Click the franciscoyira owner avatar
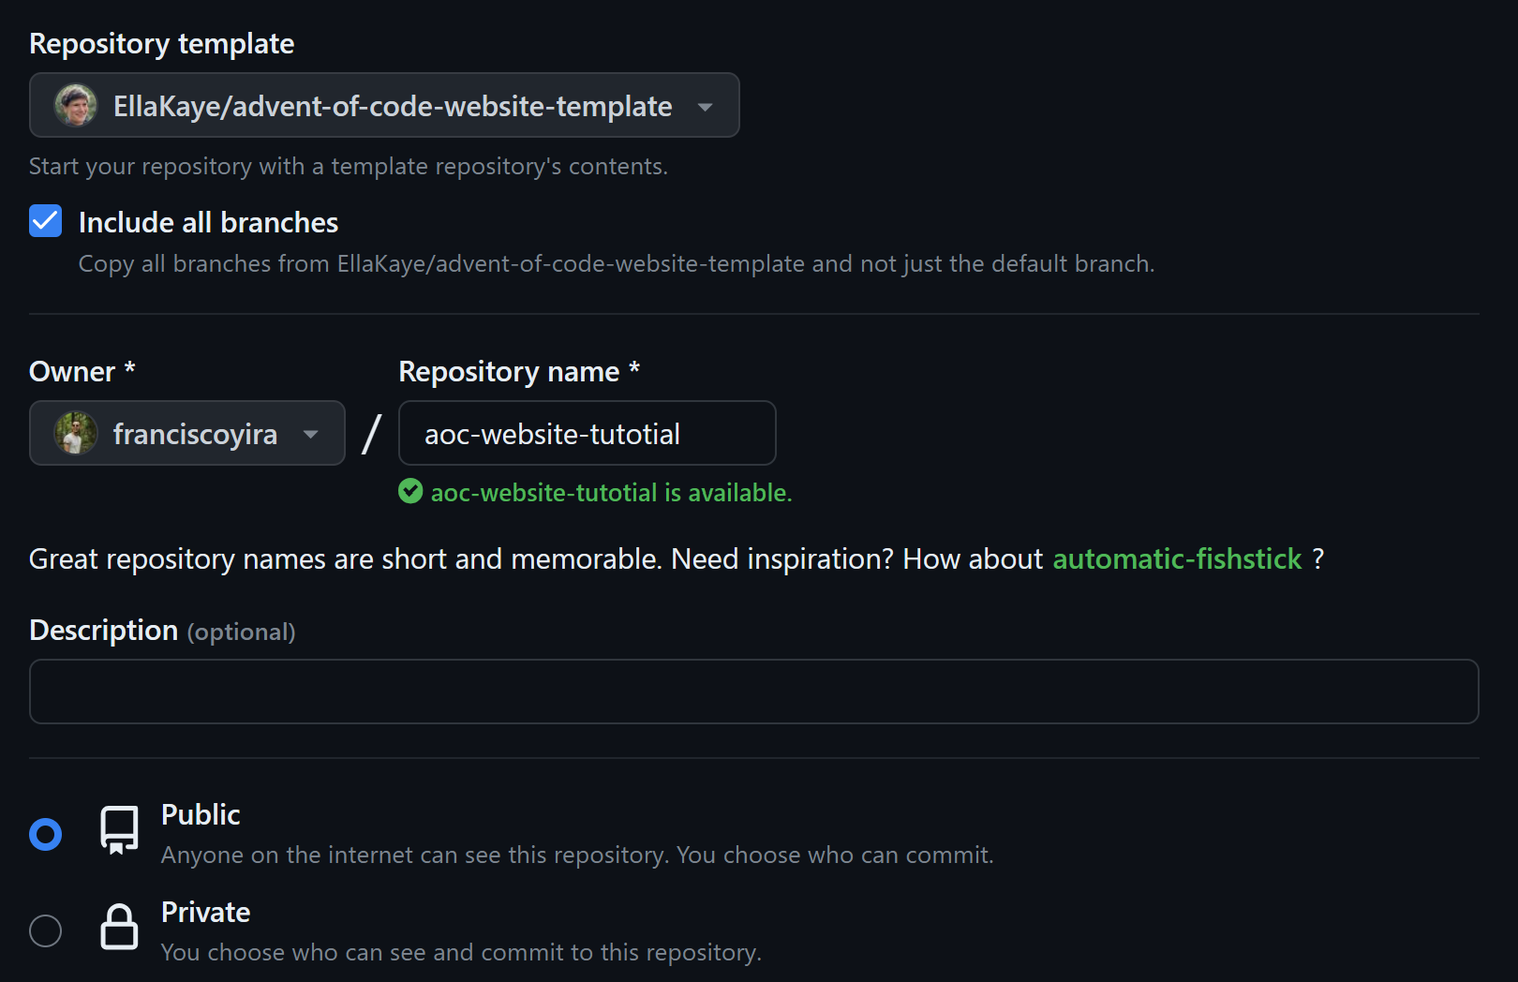The width and height of the screenshot is (1518, 982). point(76,434)
